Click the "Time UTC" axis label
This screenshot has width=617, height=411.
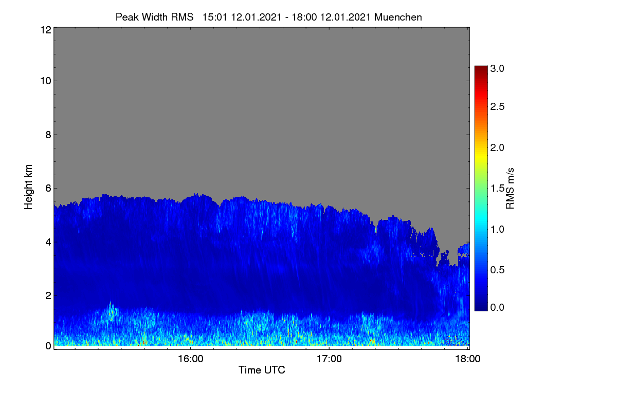(262, 370)
